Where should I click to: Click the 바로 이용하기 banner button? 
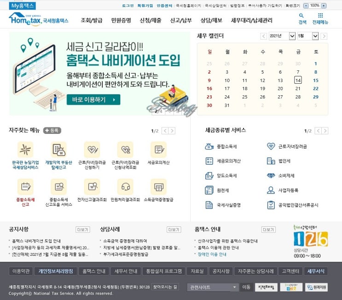pos(93,100)
